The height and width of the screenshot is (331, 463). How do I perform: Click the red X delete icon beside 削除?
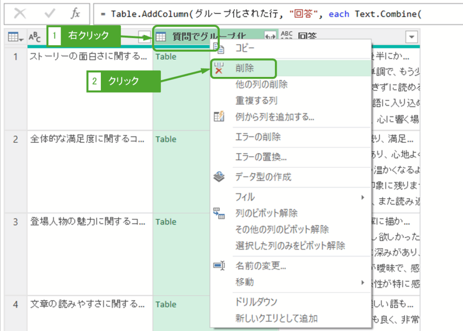pyautogui.click(x=219, y=69)
